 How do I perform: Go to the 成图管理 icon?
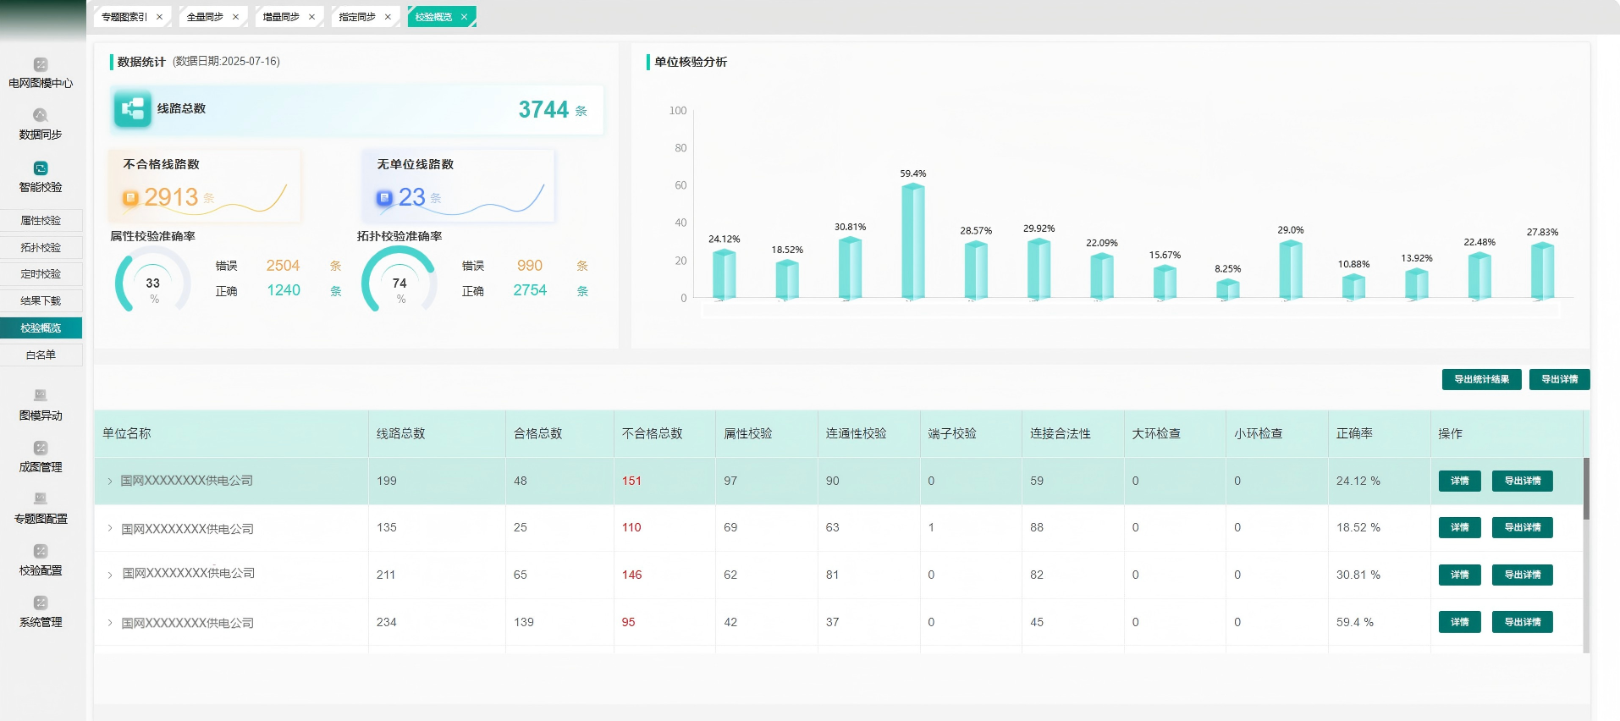[41, 448]
